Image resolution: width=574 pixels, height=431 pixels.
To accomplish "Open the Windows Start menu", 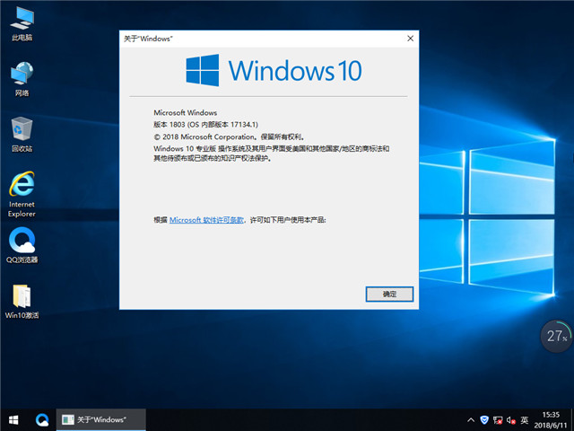I will (x=13, y=420).
